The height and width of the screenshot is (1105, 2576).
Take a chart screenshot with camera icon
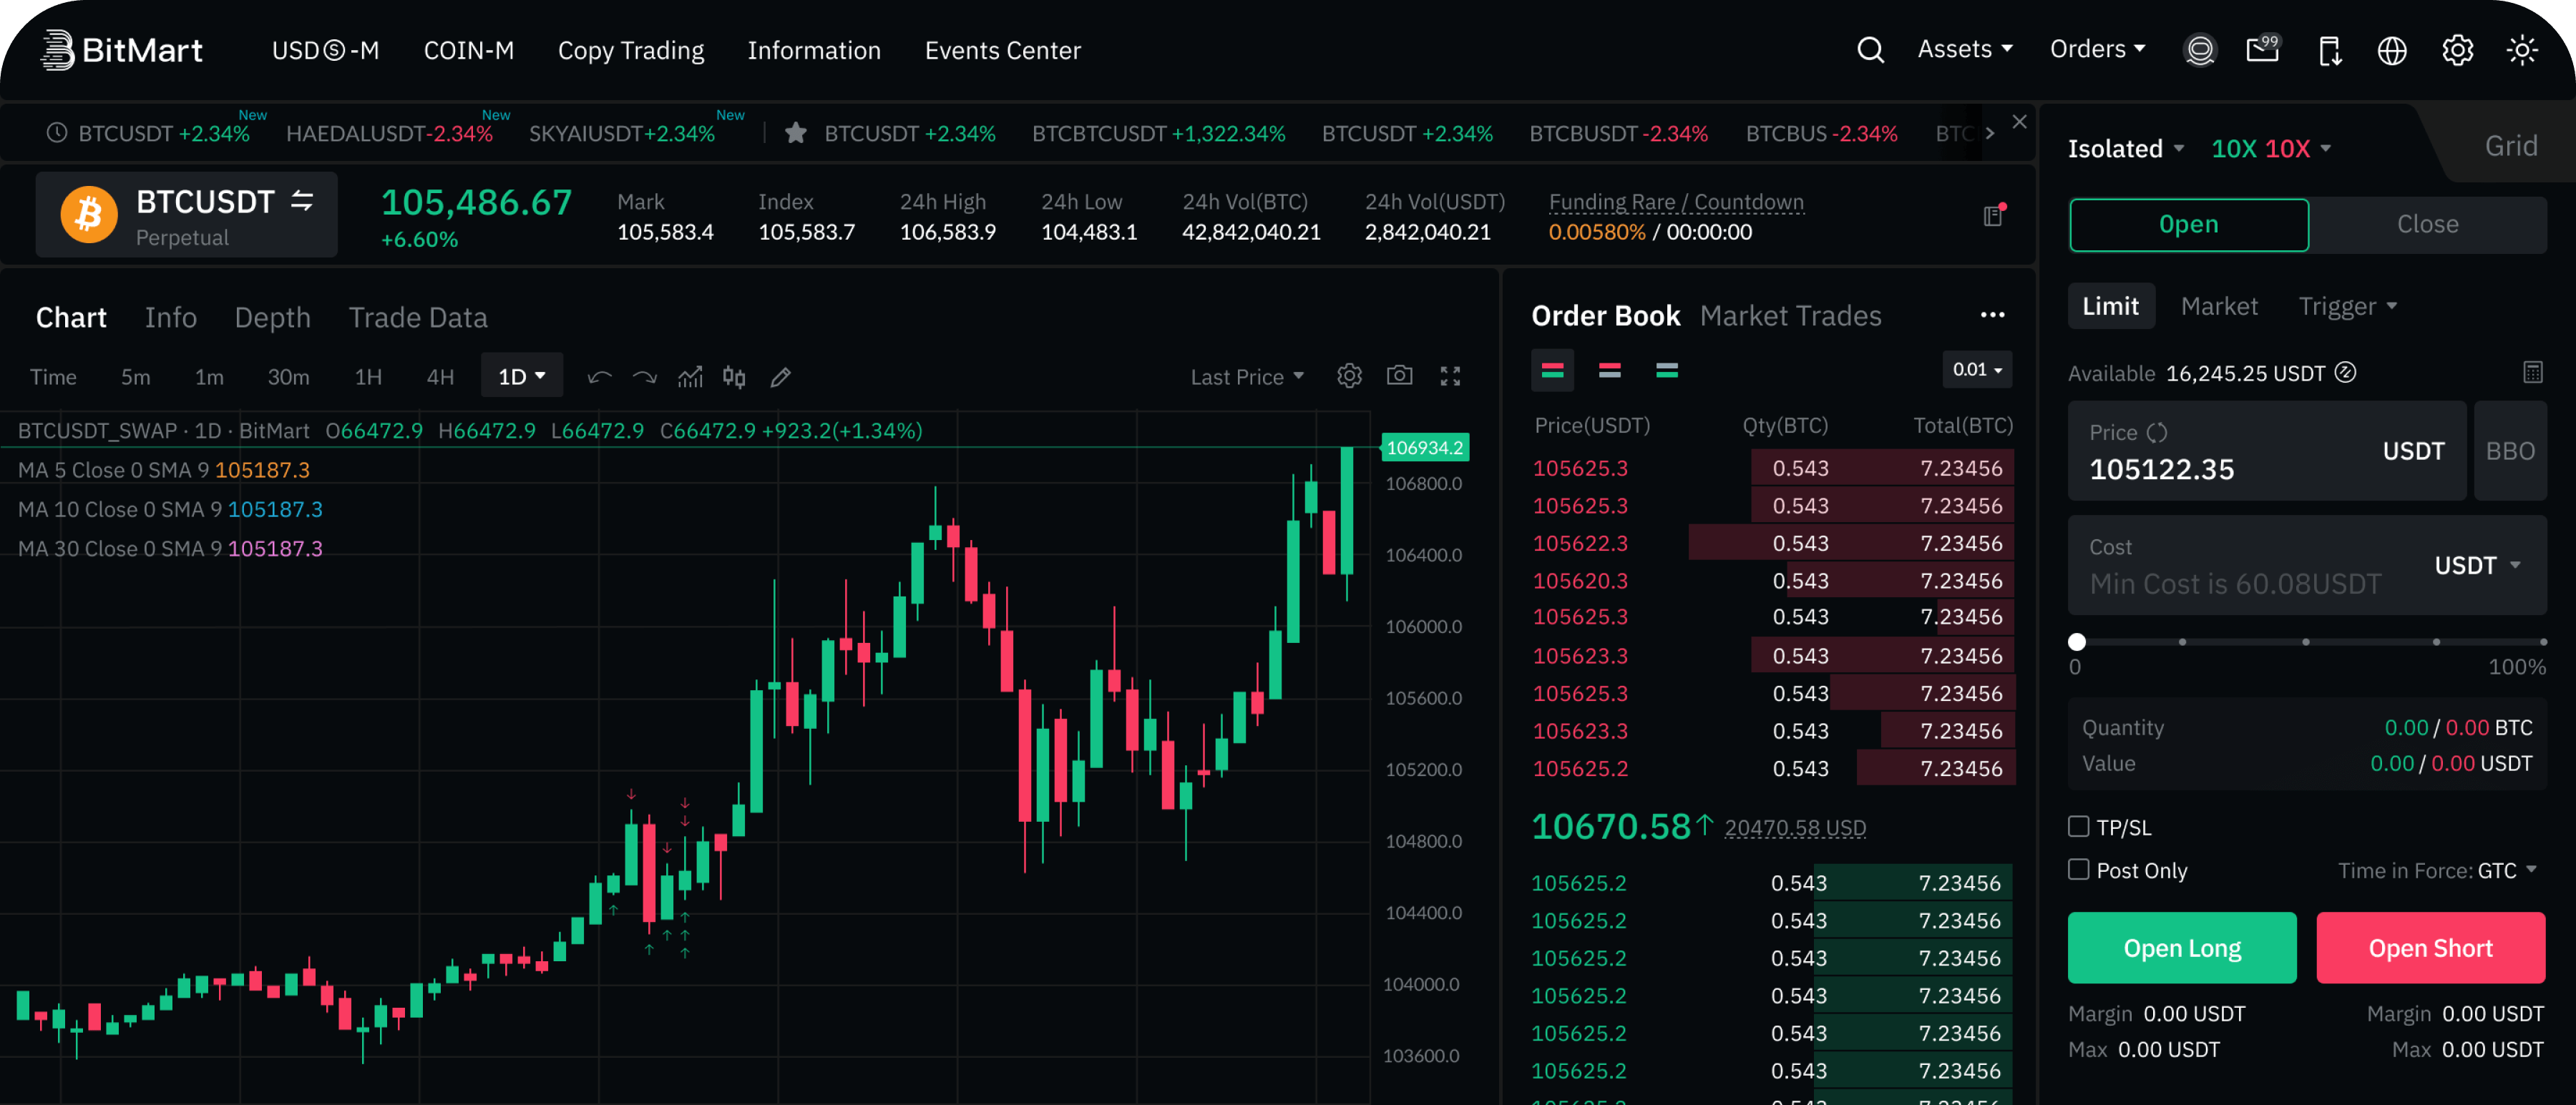[x=1399, y=375]
